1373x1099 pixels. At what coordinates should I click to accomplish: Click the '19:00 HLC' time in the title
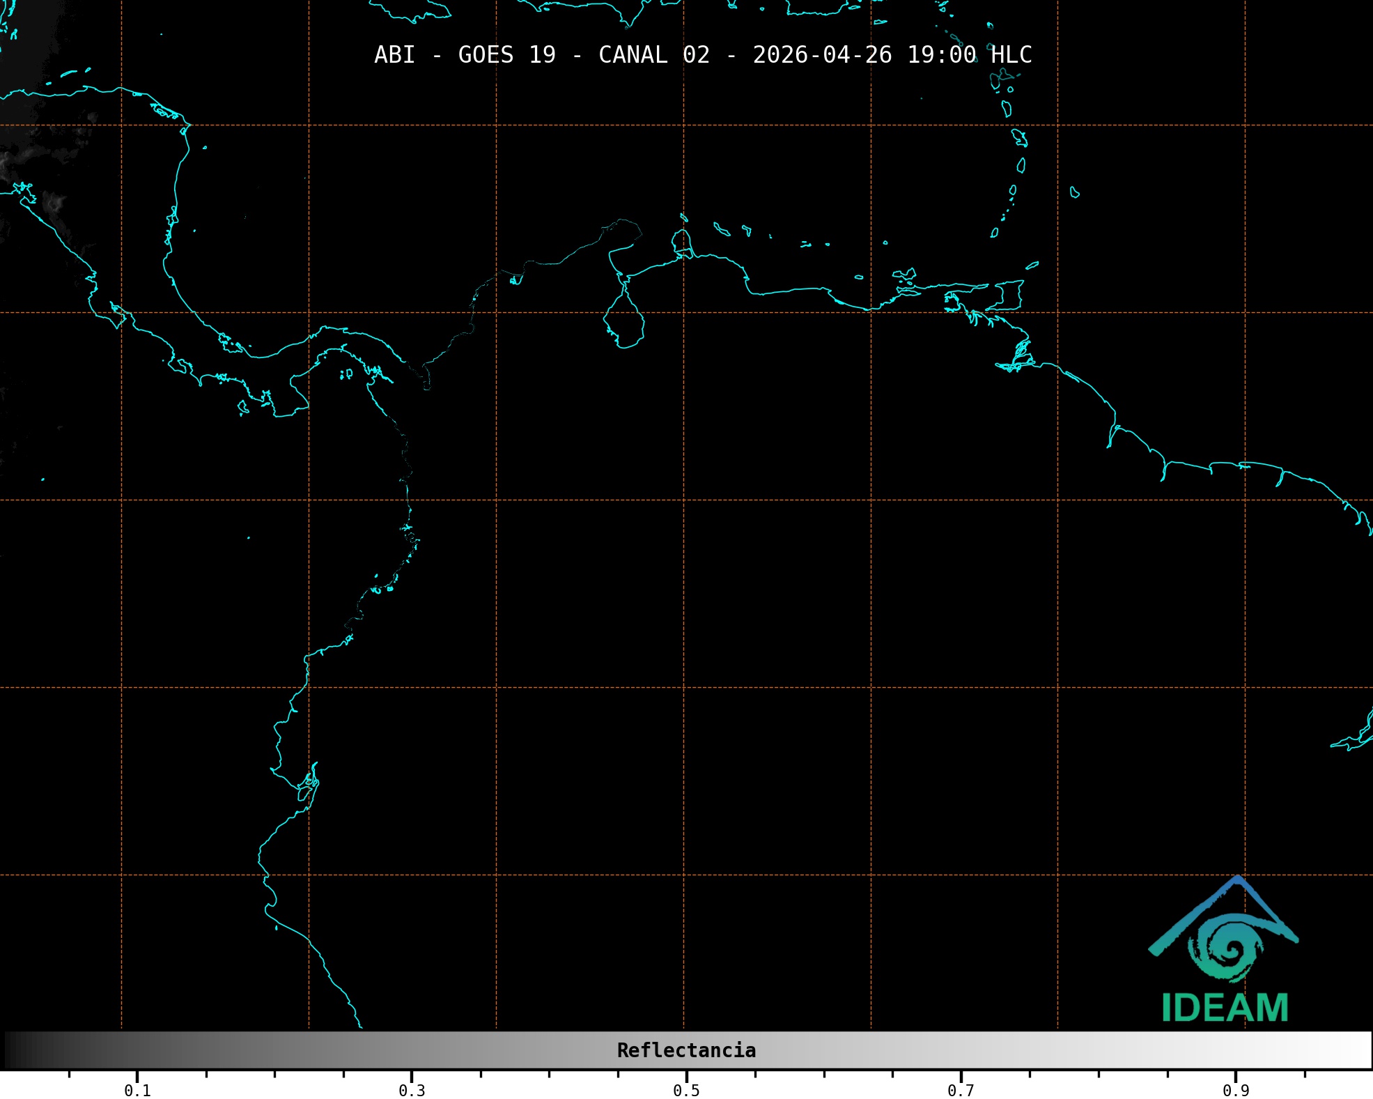coord(969,55)
